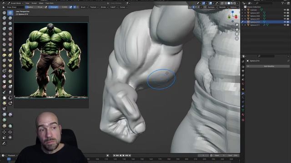
Task: Toggle X axis symmetry
Action: click(193, 7)
